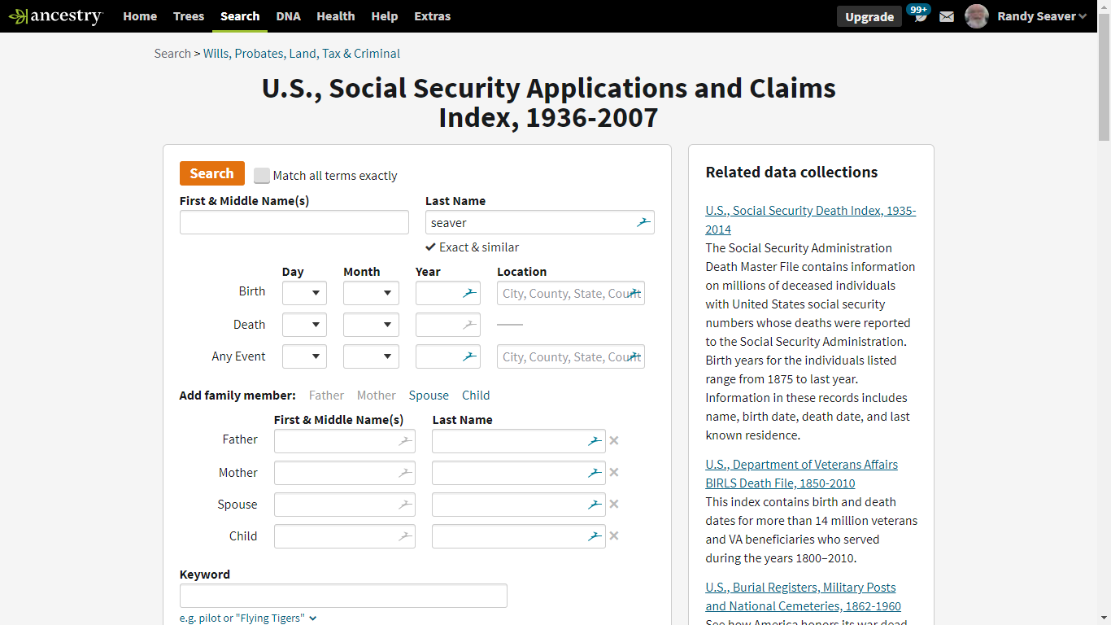Click the Father last name filter icon
The image size is (1111, 625).
coord(595,441)
